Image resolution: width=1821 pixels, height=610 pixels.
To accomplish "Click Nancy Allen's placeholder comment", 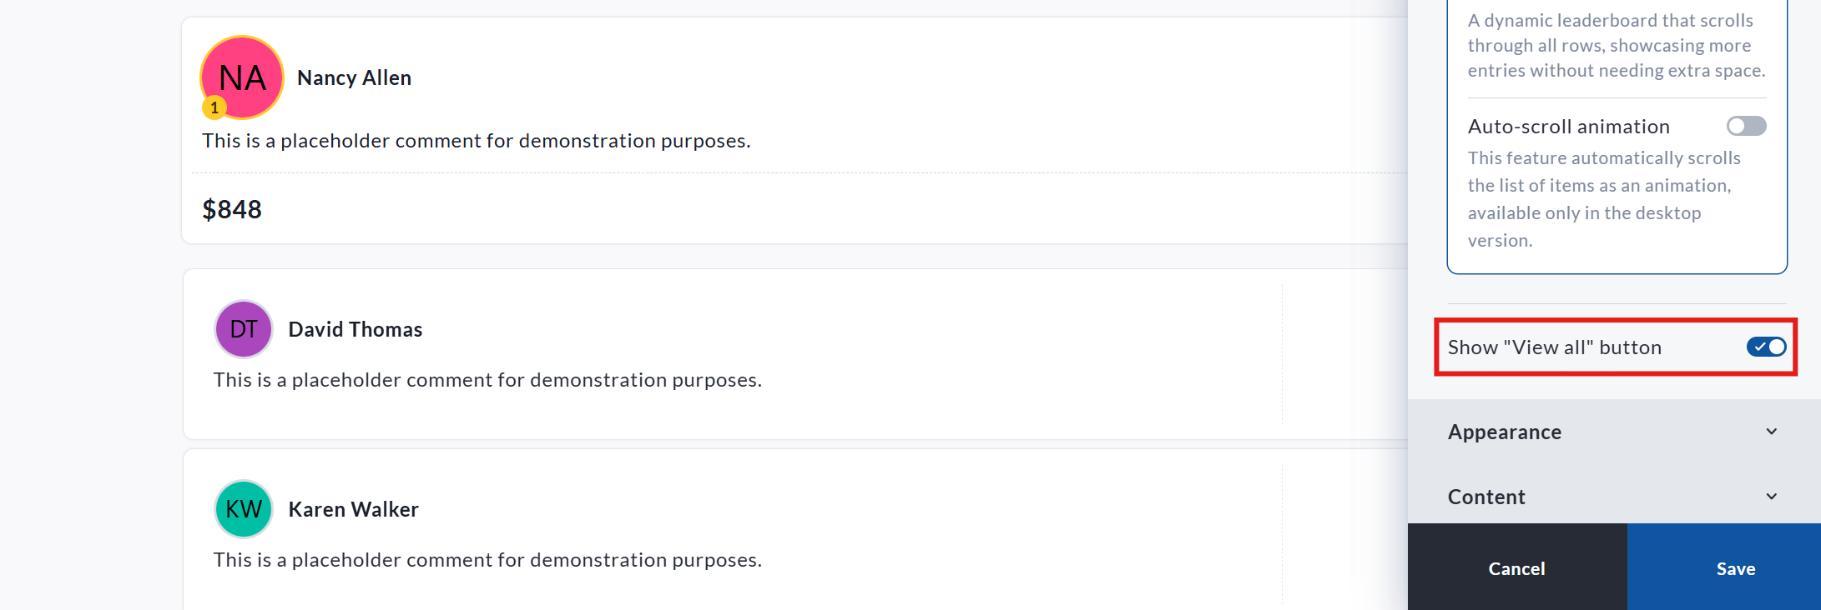I will click(476, 141).
